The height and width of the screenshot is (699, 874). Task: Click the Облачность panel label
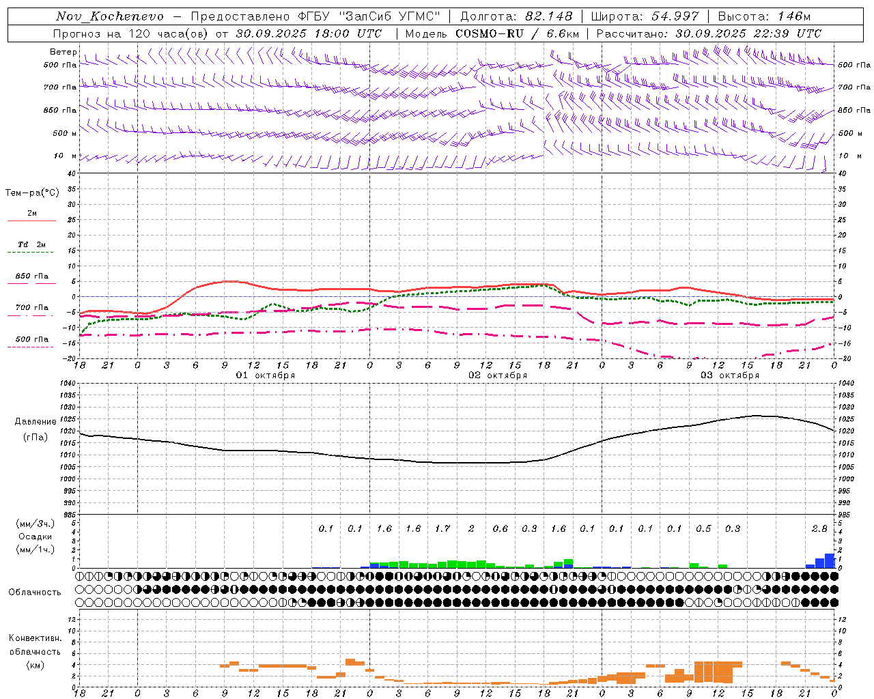pyautogui.click(x=35, y=593)
